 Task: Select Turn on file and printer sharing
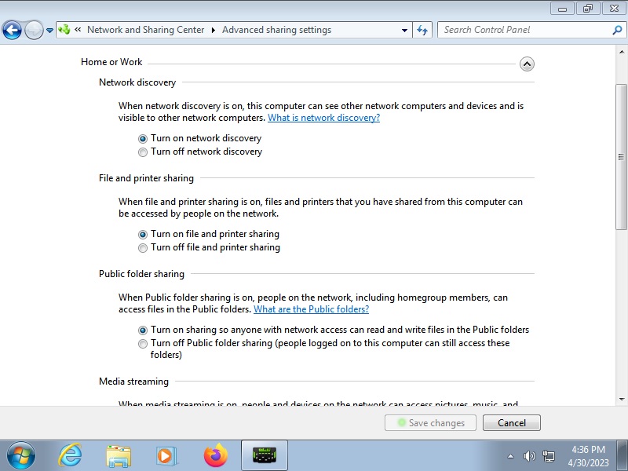click(209, 234)
